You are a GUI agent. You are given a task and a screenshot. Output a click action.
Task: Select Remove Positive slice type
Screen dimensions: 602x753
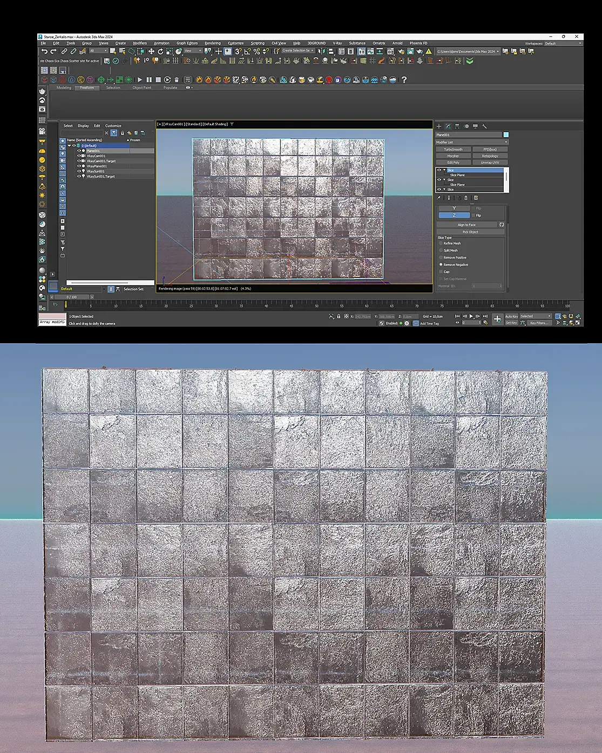click(x=441, y=257)
